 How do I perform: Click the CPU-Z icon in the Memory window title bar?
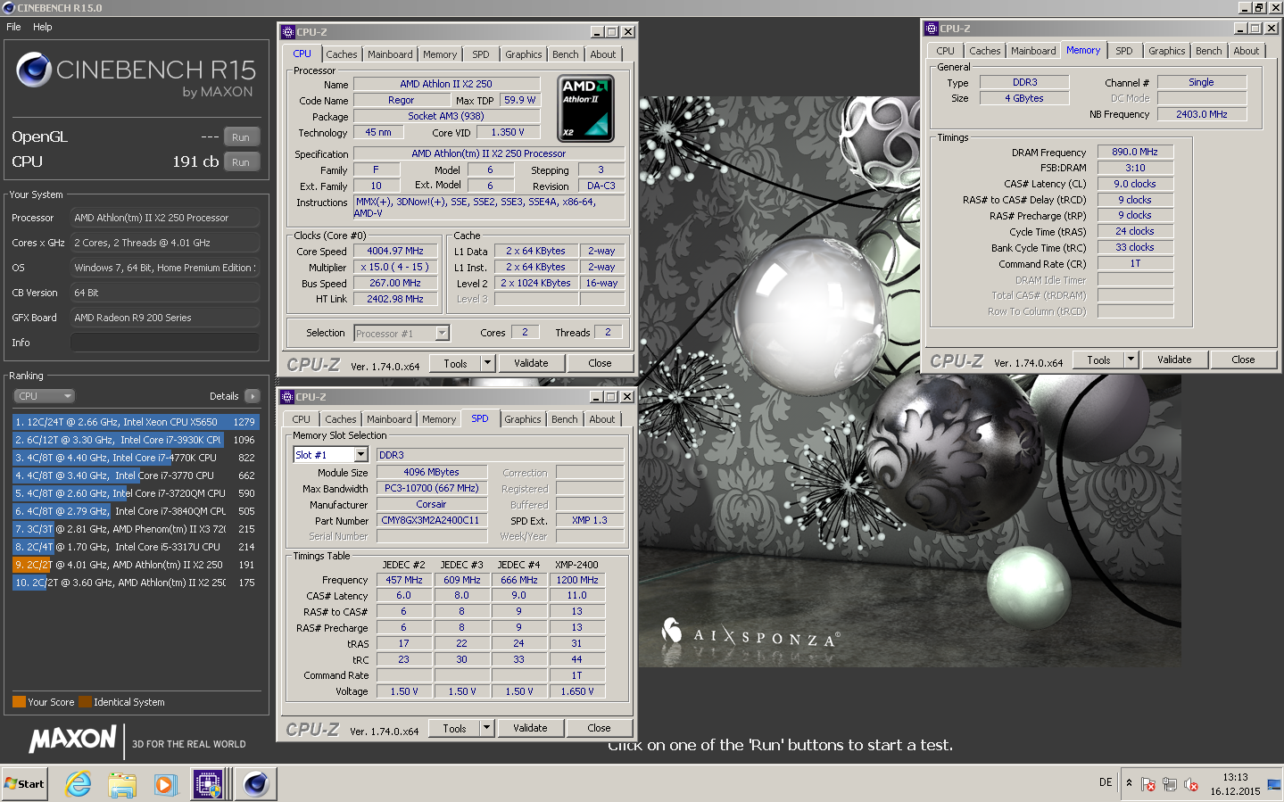[932, 29]
